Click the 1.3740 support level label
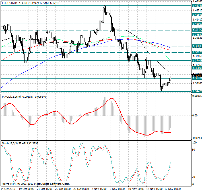The height and width of the screenshot is (191, 202). (197, 61)
